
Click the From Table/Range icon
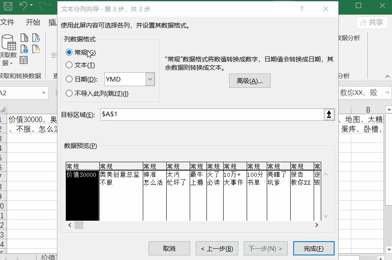pos(24,60)
